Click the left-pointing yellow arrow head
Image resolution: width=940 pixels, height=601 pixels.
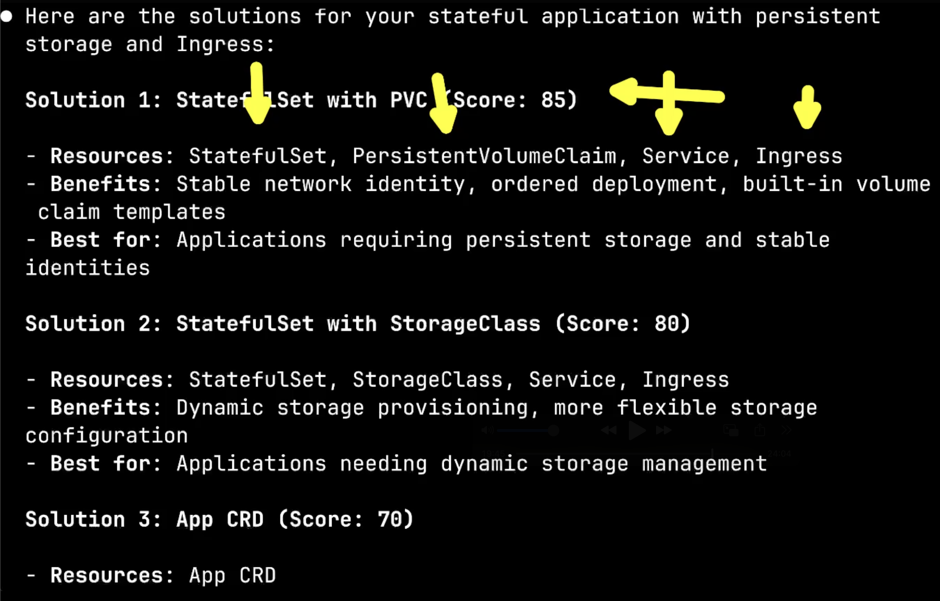point(624,91)
